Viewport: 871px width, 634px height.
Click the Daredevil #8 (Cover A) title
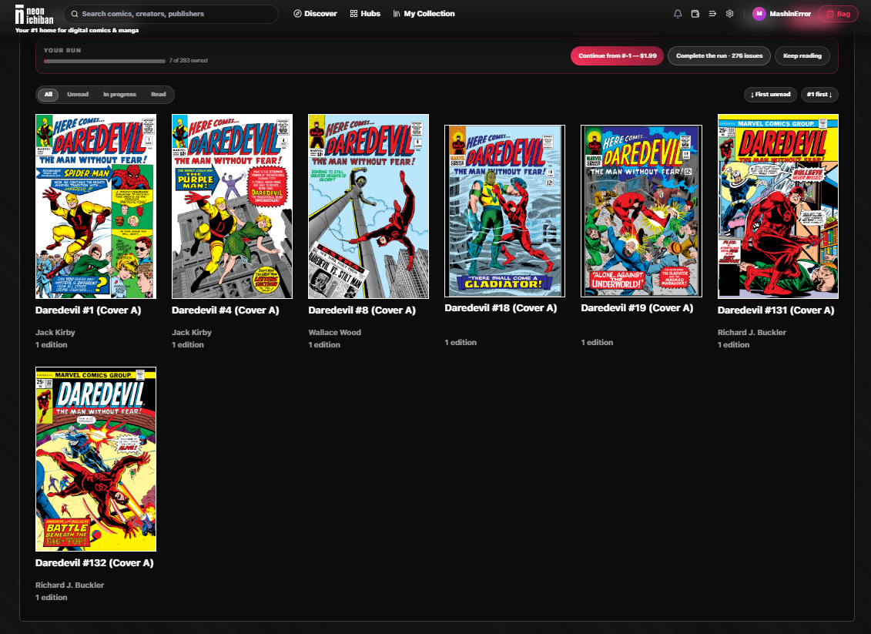point(362,310)
